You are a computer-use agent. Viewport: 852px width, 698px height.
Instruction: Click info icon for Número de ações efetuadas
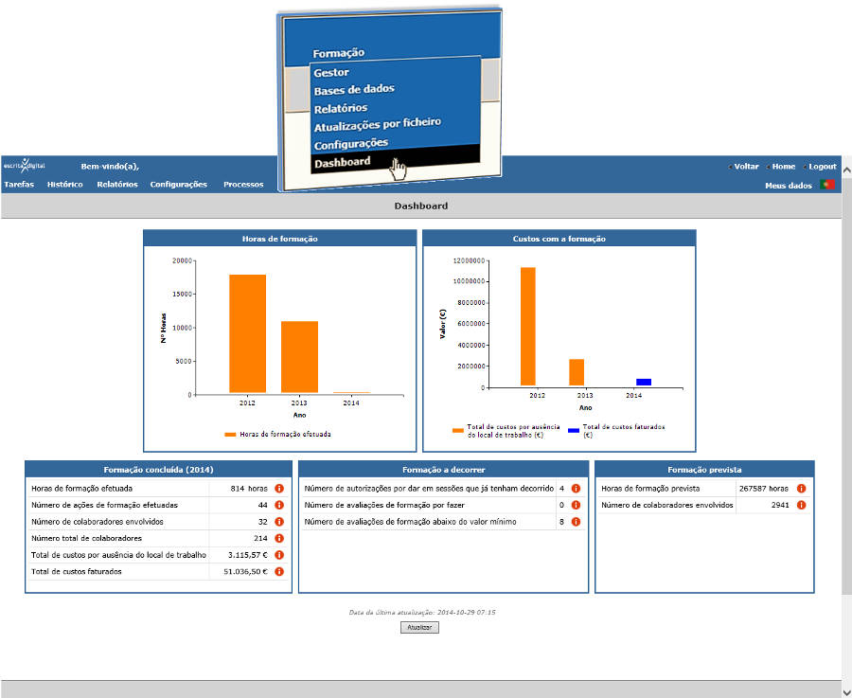(x=279, y=505)
